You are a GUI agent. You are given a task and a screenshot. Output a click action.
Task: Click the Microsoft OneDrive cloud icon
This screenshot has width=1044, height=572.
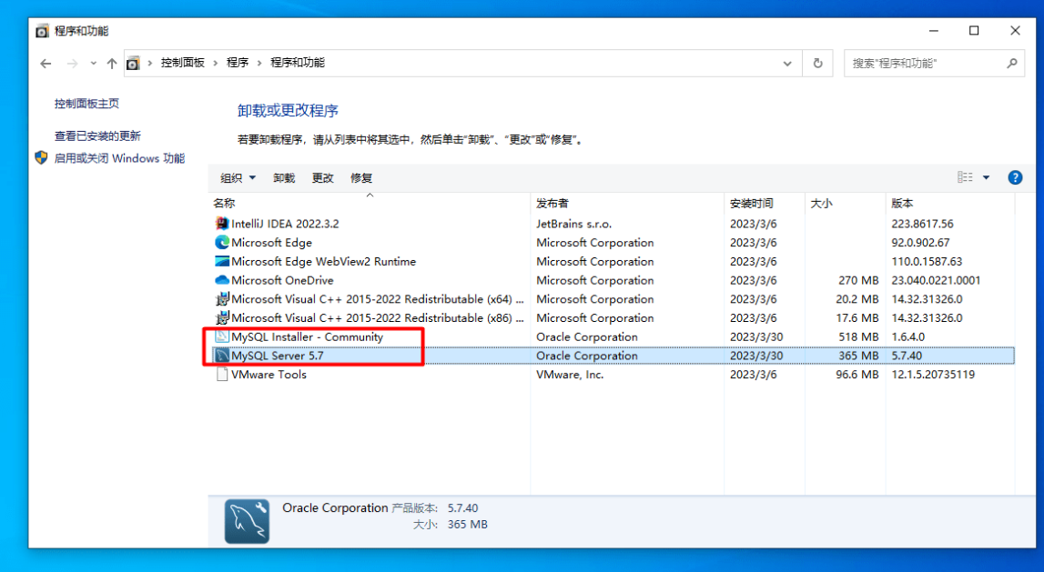click(x=222, y=280)
